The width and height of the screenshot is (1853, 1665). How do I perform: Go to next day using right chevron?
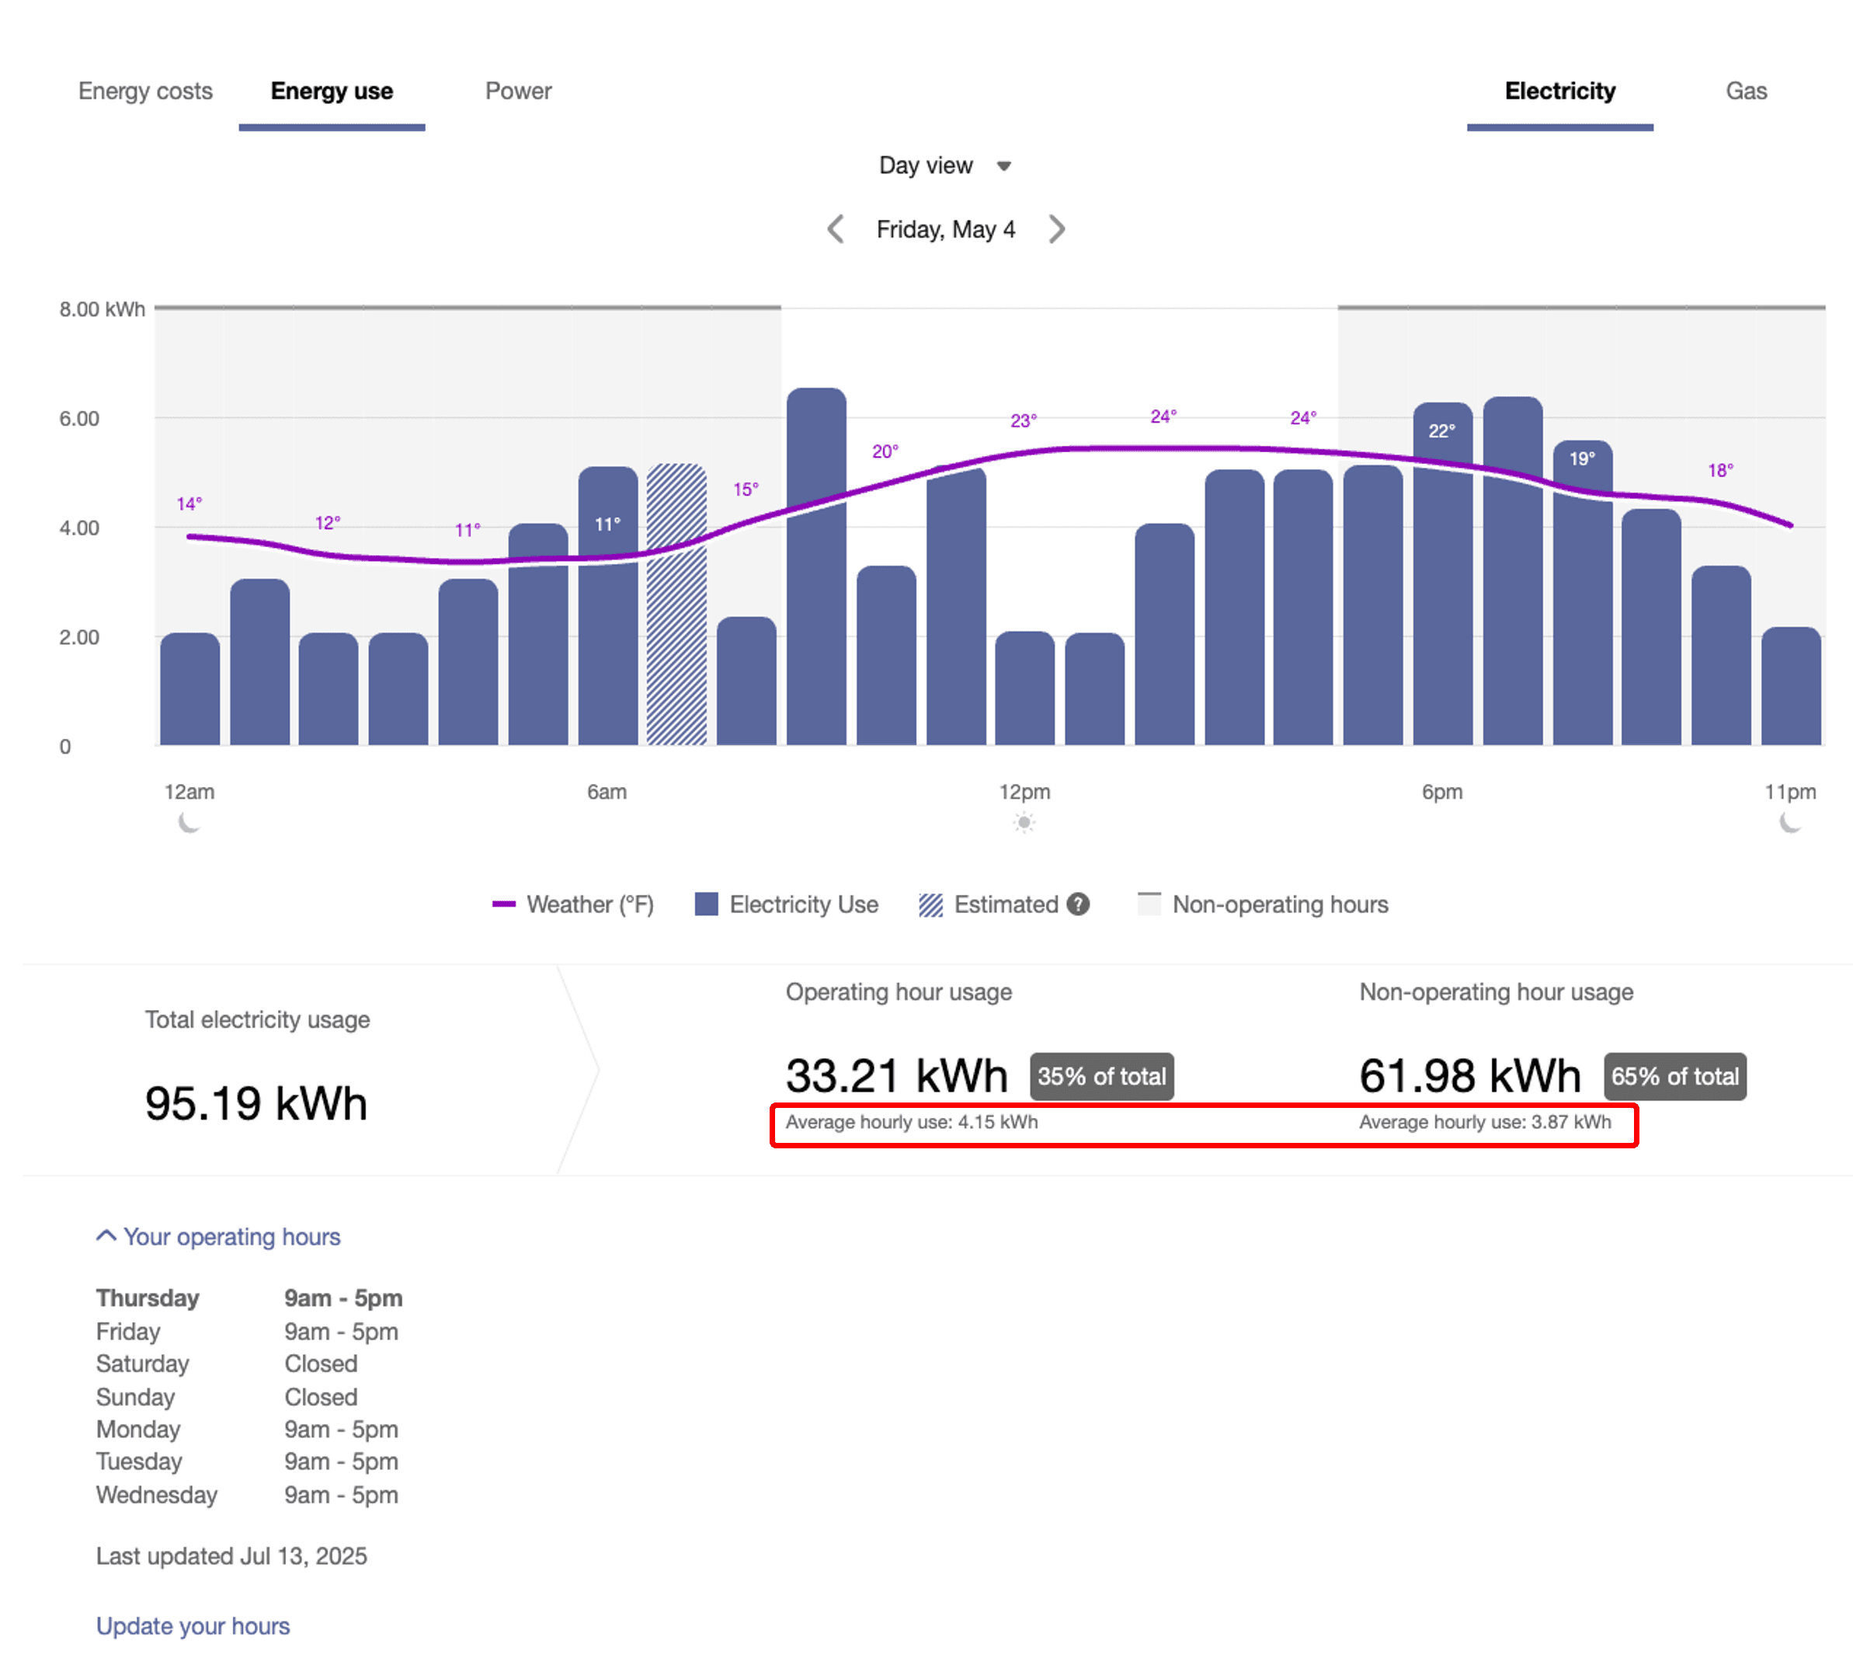click(x=1056, y=228)
